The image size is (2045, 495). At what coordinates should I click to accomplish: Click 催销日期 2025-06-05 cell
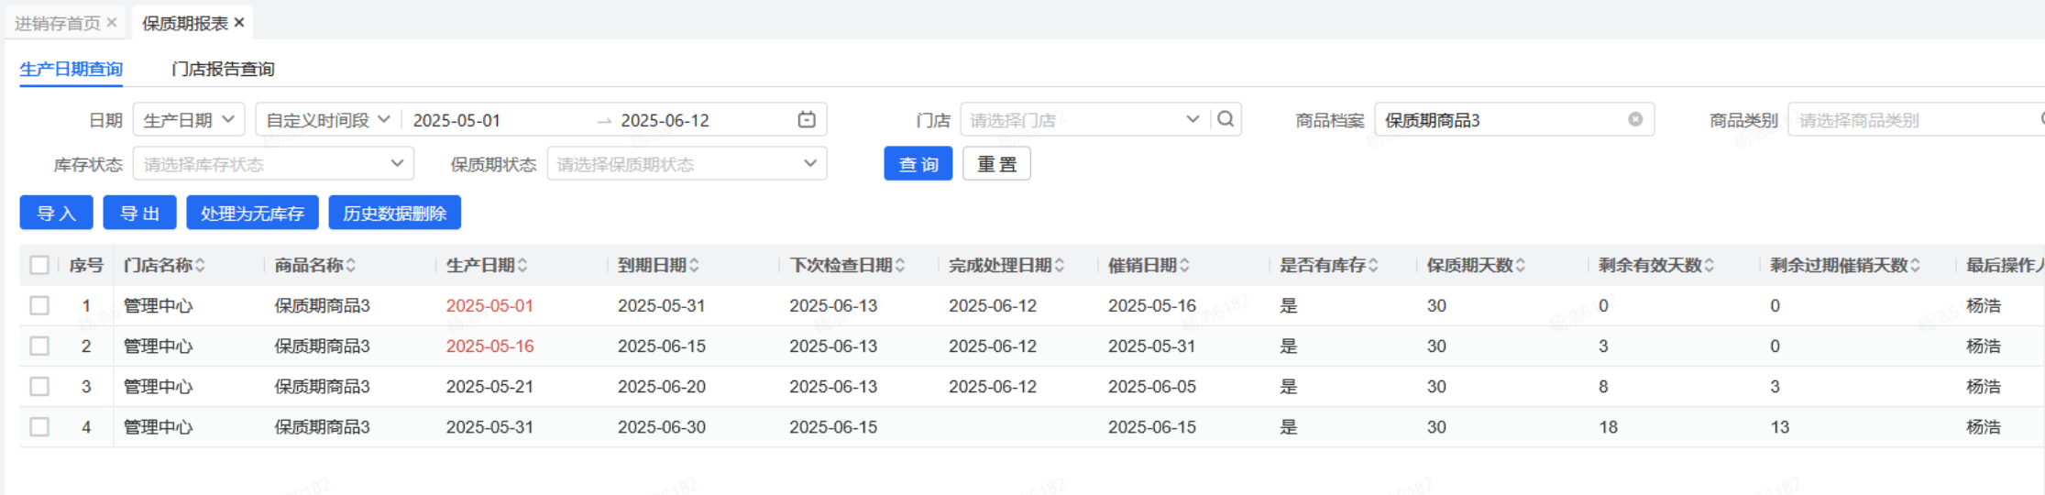(x=1152, y=386)
